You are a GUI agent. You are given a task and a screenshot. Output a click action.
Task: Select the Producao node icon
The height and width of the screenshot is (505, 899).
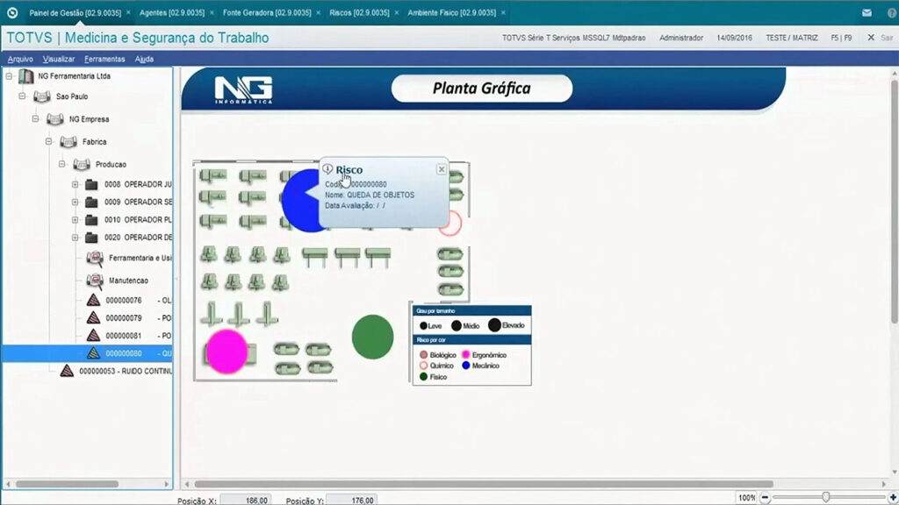[x=82, y=164]
